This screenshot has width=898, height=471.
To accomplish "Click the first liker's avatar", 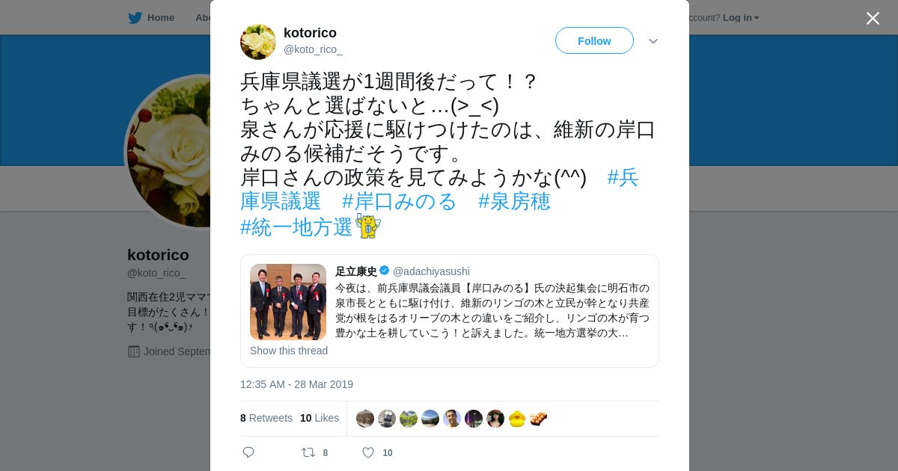I will [365, 419].
